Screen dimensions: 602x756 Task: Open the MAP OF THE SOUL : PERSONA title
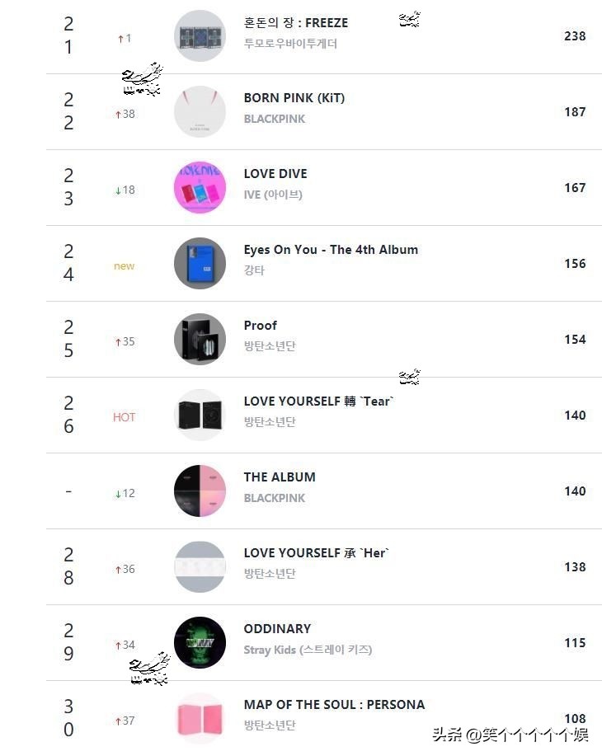[x=334, y=705]
